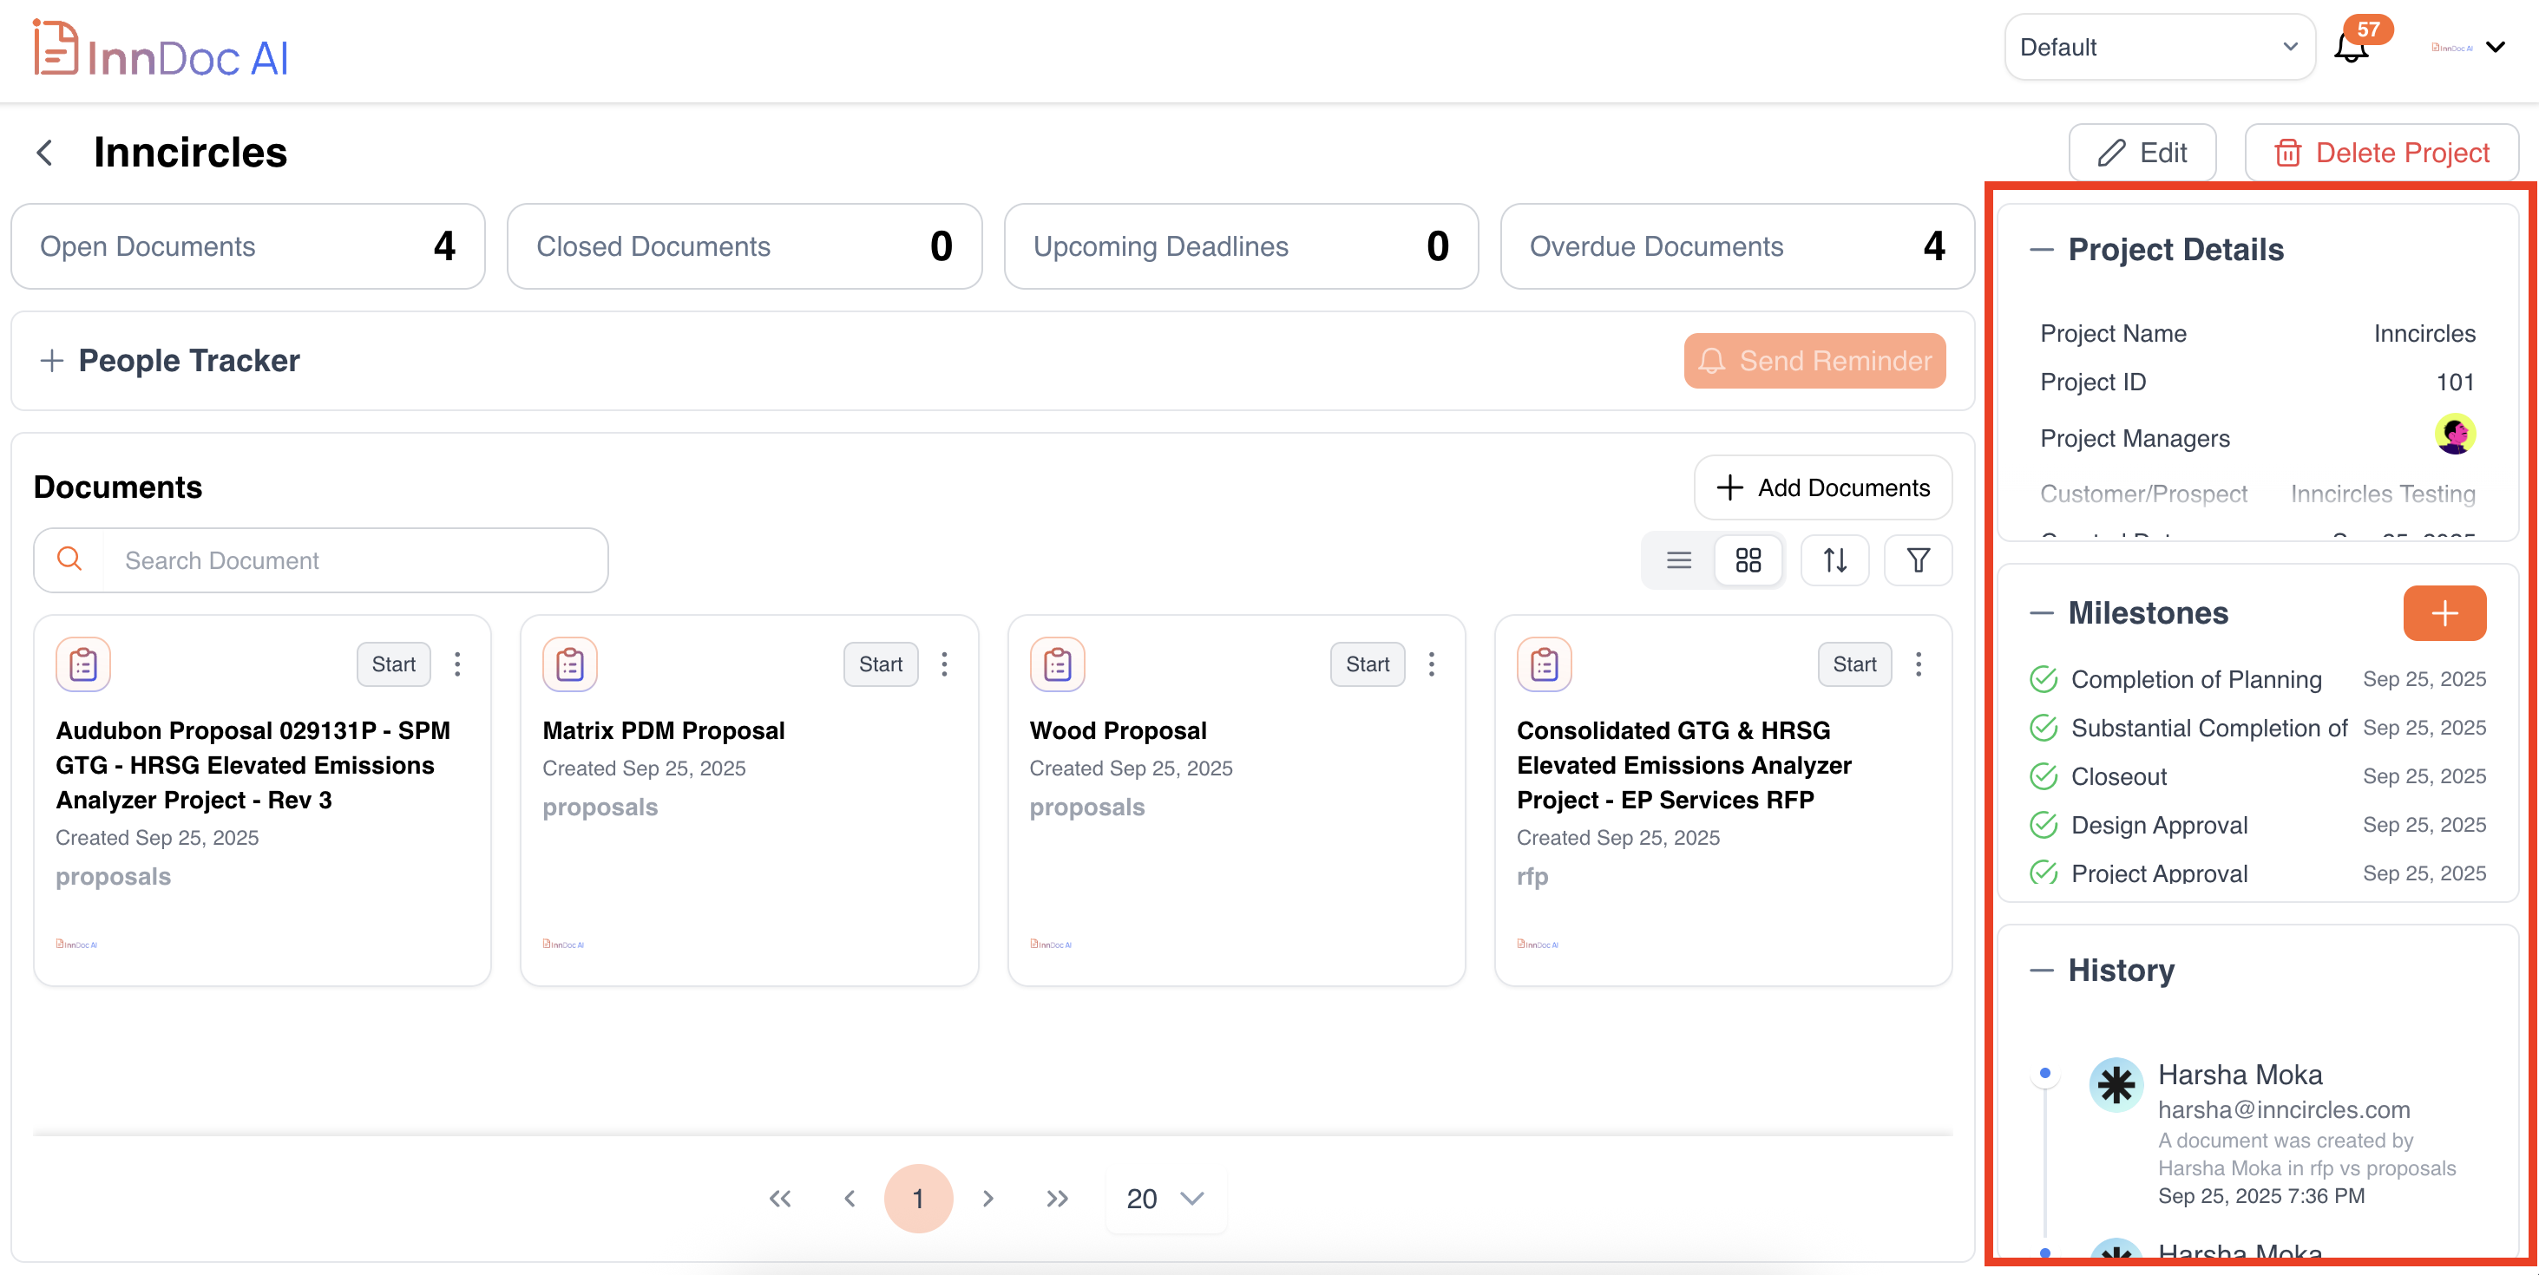Image resolution: width=2539 pixels, height=1275 pixels.
Task: Switch documents to list view
Action: pos(1678,560)
